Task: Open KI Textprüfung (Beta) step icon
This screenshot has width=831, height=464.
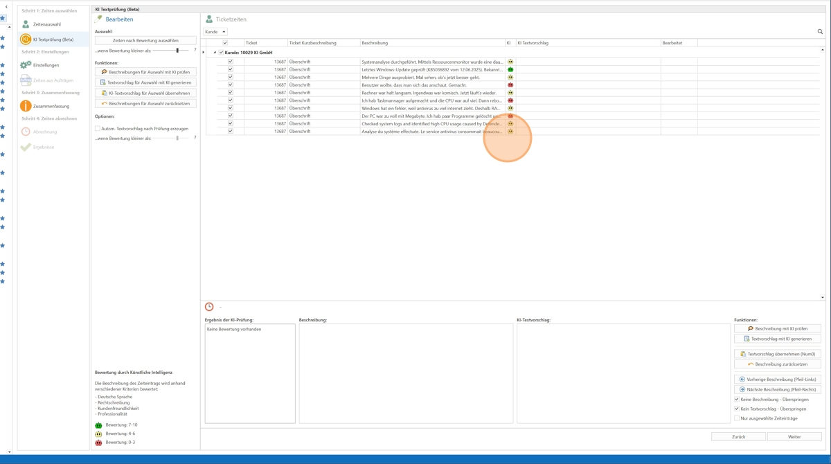Action: [x=26, y=39]
